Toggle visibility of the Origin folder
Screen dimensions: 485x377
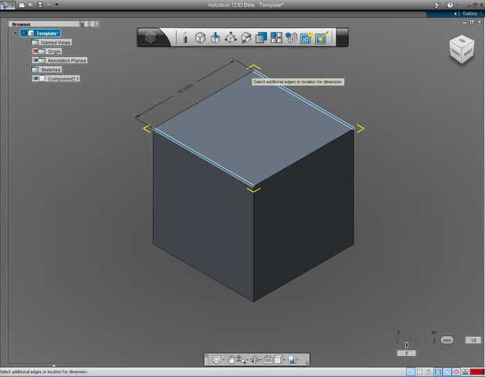35,52
